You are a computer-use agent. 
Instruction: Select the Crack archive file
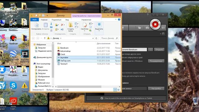pos(63,54)
